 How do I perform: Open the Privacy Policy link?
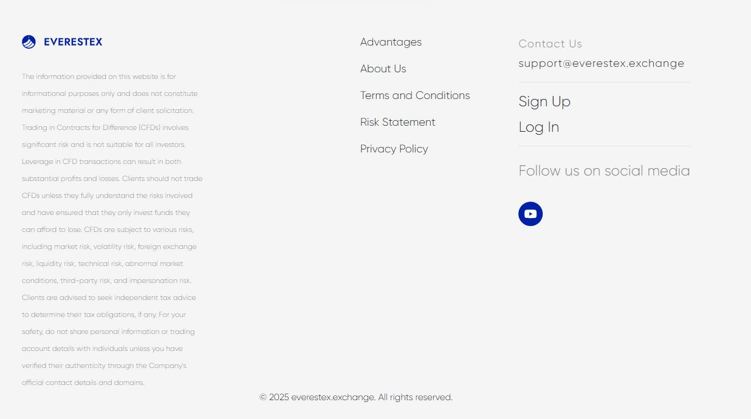click(394, 149)
